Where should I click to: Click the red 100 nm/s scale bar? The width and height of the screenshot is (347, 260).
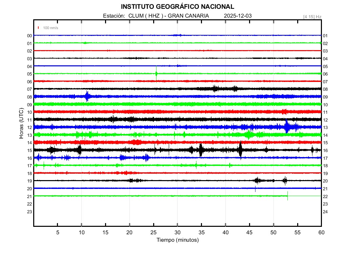[x=39, y=28]
